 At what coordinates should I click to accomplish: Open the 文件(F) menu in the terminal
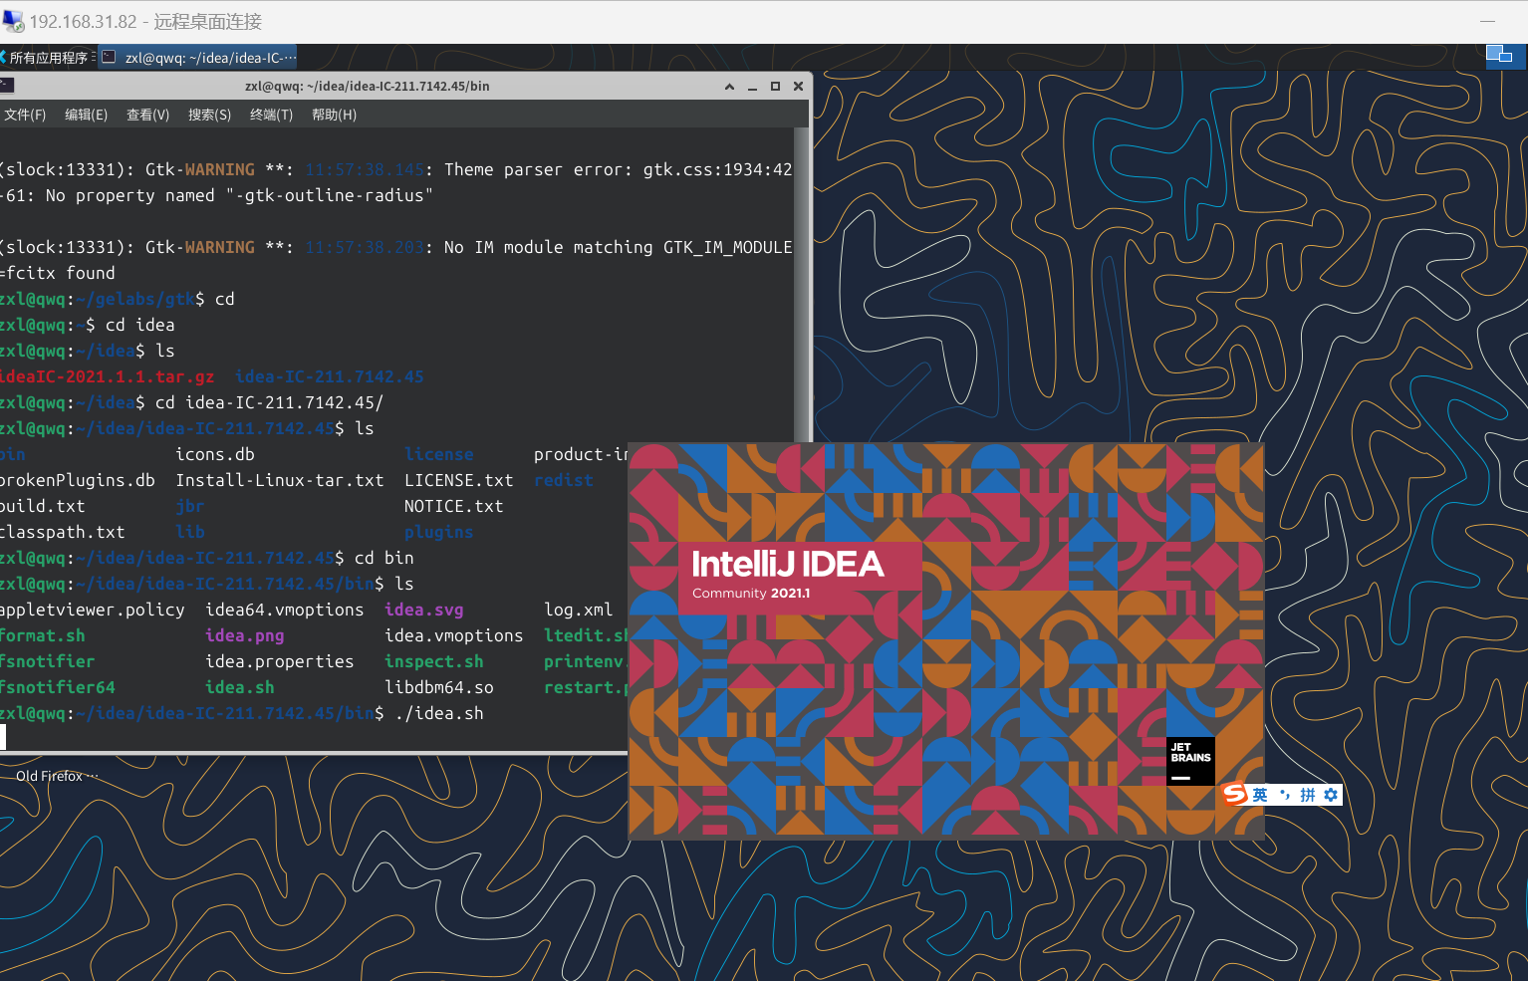[x=25, y=115]
